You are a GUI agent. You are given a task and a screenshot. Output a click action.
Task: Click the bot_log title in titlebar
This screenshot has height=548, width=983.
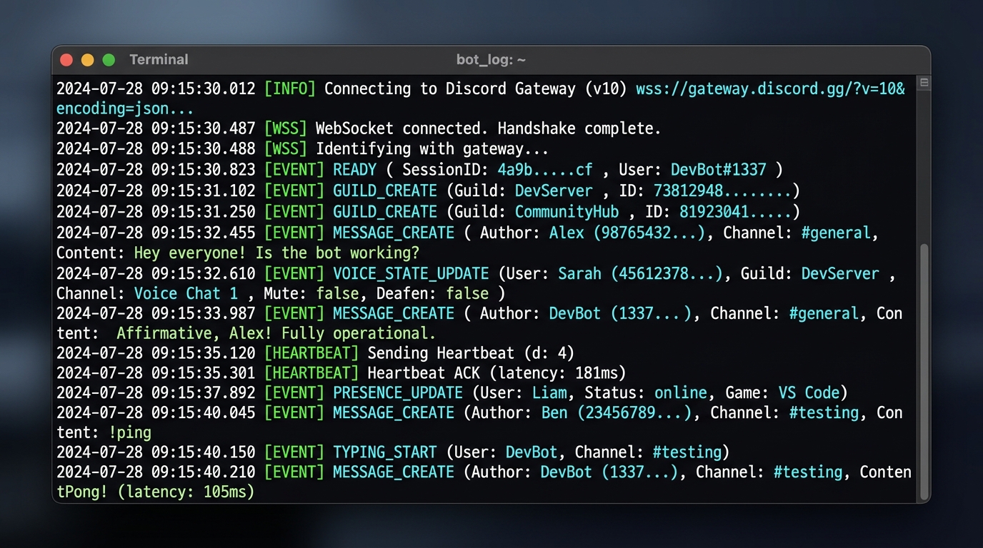491,59
